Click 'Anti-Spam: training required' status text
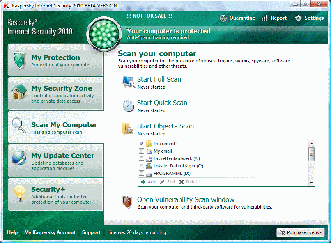 158,37
